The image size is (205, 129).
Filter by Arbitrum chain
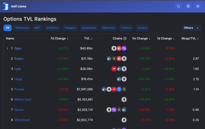pos(53,28)
